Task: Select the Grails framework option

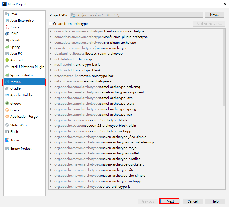Action: [x=15, y=110]
